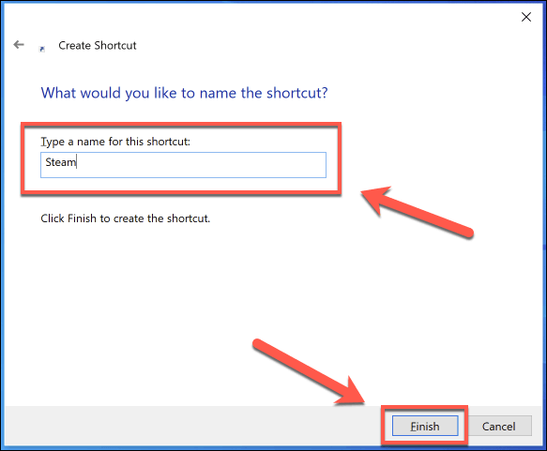The image size is (547, 451).
Task: Click the small shortcut icon beside Create Shortcut
Action: pyautogui.click(x=42, y=49)
